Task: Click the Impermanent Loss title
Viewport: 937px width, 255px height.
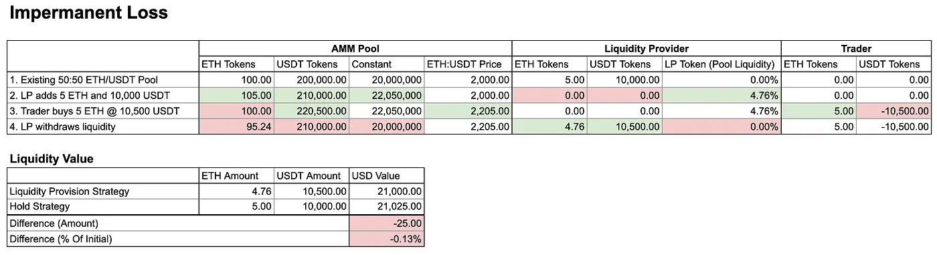Action: tap(88, 12)
